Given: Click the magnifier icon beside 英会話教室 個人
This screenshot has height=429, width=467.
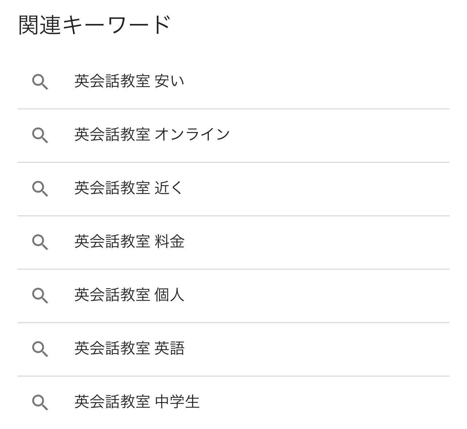Looking at the screenshot, I should pos(41,295).
